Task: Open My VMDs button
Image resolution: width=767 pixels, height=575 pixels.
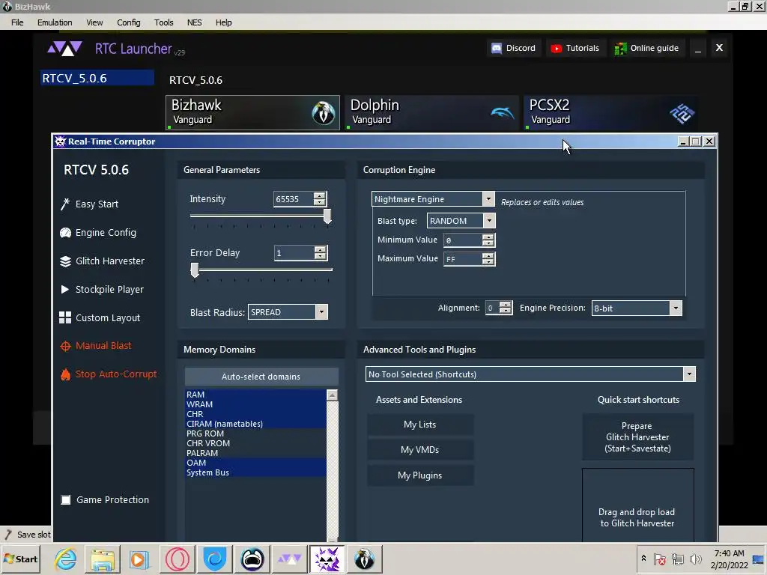Action: tap(420, 450)
